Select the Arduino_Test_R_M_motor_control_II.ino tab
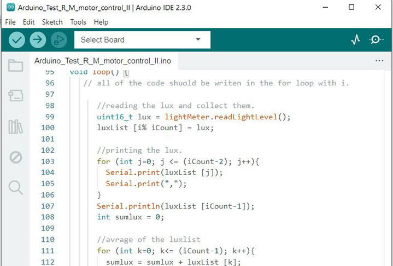 (x=103, y=61)
